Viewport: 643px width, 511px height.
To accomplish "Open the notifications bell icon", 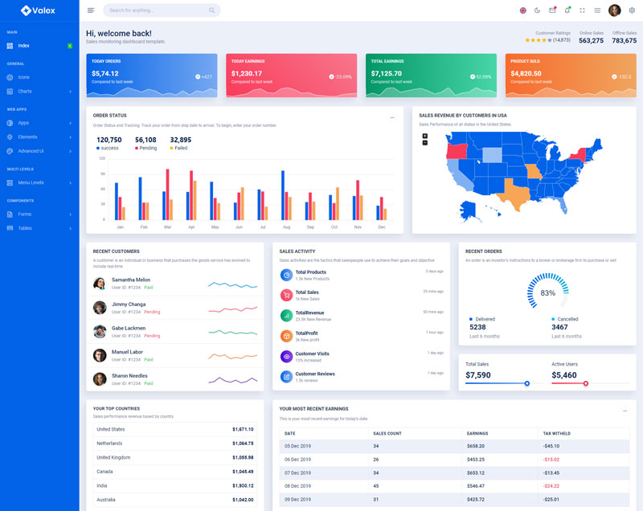I will point(567,10).
